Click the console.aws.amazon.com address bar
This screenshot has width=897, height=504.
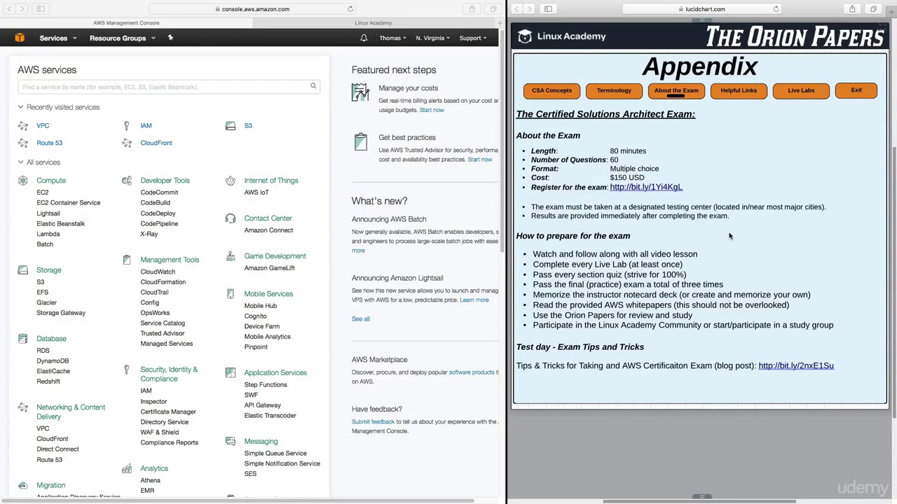point(252,9)
